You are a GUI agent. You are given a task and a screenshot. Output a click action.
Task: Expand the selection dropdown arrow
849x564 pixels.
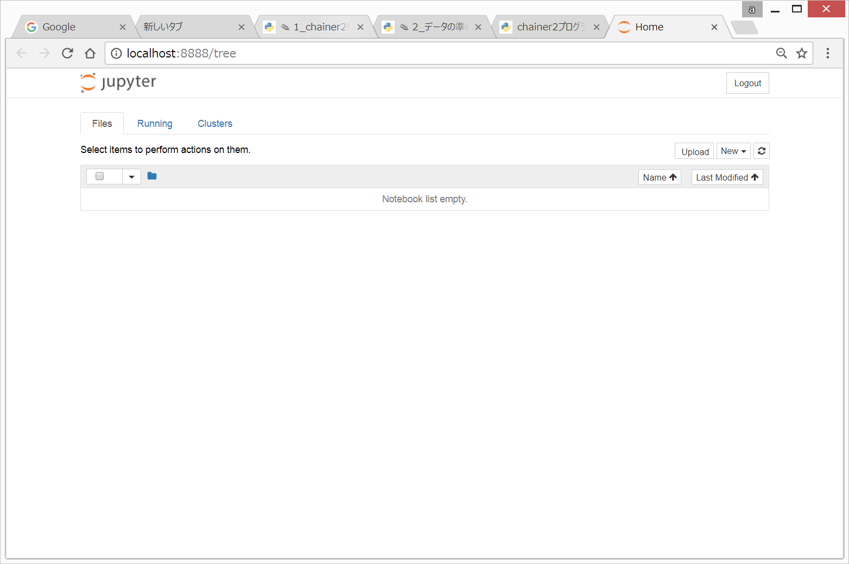pos(131,177)
